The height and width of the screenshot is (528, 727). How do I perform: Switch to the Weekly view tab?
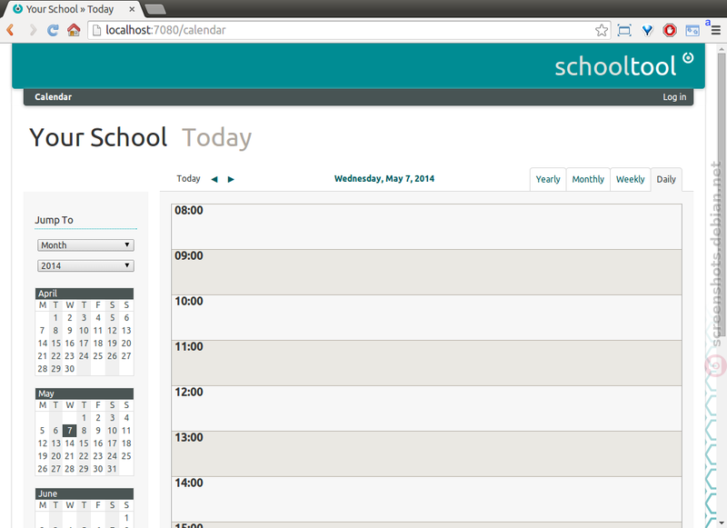630,179
